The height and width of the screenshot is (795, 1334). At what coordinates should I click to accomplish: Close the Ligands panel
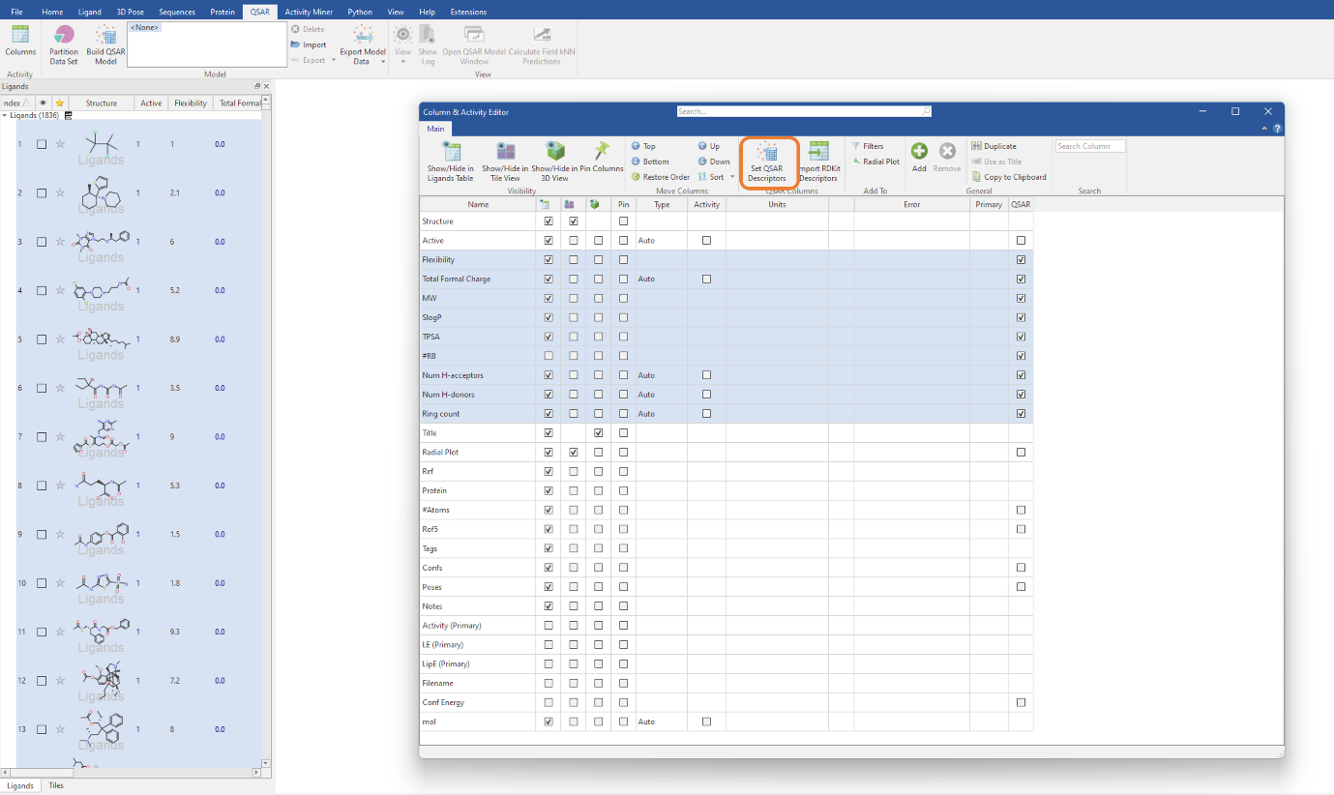[x=267, y=86]
